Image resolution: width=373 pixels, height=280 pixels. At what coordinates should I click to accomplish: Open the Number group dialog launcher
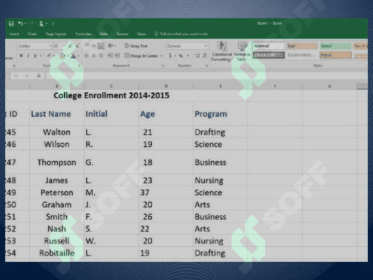pyautogui.click(x=207, y=65)
